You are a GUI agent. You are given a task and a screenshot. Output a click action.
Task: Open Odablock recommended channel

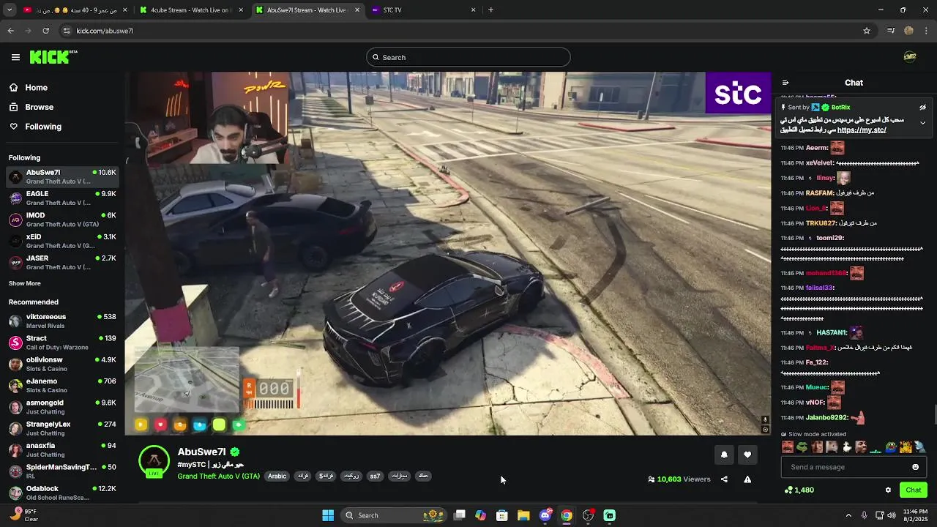pyautogui.click(x=62, y=493)
